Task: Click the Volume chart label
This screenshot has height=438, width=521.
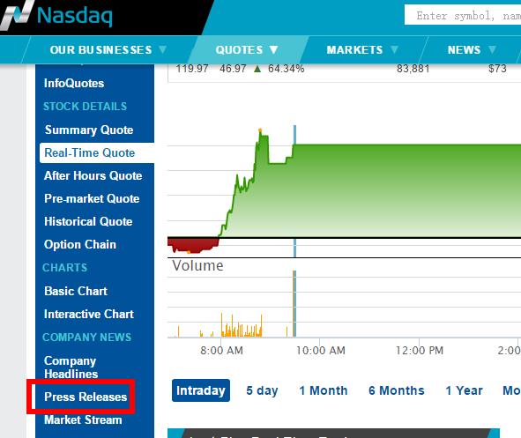Action: pyautogui.click(x=197, y=265)
